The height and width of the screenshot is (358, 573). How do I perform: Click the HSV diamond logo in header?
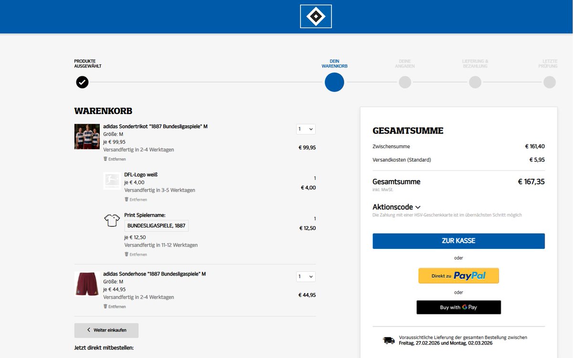pyautogui.click(x=316, y=16)
